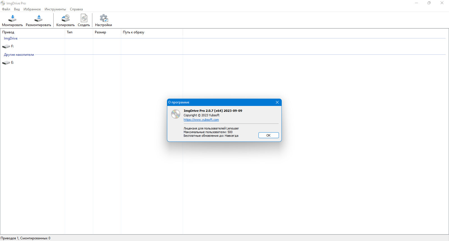Open the Избранное menu
The width and height of the screenshot is (449, 241).
pos(32,9)
